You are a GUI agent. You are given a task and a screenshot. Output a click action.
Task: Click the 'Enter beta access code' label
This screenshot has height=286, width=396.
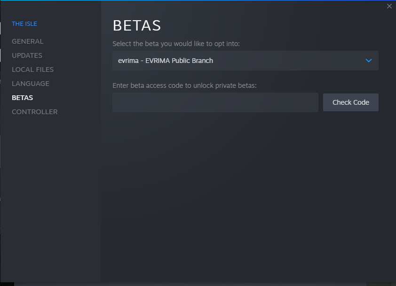[184, 85]
